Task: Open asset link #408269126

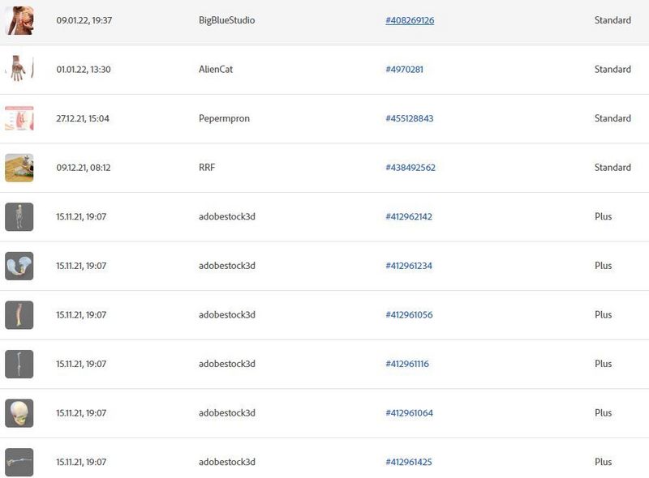Action: 410,20
